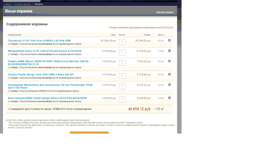
Task: Click the quantity field for the Fractal case
Action: click(x=122, y=76)
